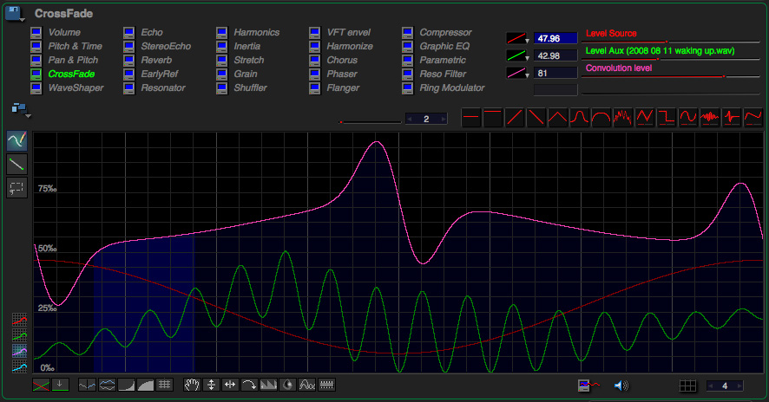
Task: Click the vertical stretch arrows icon
Action: (211, 385)
